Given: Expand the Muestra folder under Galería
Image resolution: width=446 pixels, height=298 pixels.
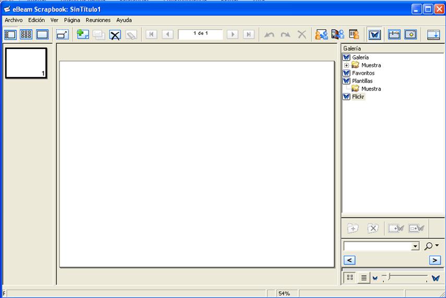Looking at the screenshot, I should pos(346,65).
